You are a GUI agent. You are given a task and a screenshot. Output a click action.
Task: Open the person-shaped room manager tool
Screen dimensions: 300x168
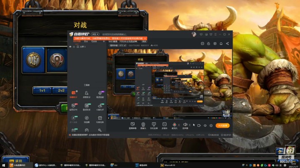87,94
